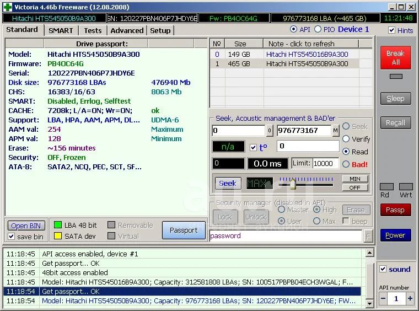This screenshot has width=419, height=311.
Task: Click the green cross Victoria app icon
Action: (8, 7)
